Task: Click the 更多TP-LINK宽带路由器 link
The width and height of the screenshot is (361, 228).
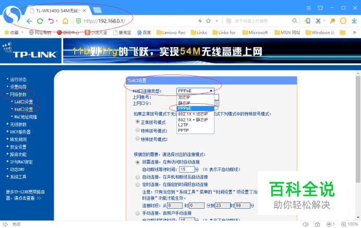Action: [x=25, y=195]
